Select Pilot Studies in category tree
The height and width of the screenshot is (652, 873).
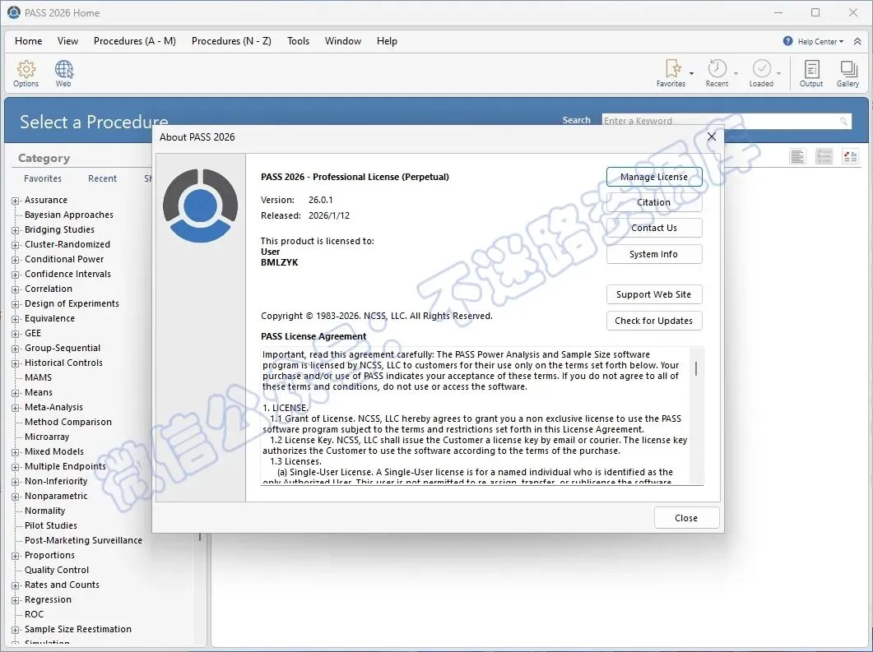(x=51, y=525)
